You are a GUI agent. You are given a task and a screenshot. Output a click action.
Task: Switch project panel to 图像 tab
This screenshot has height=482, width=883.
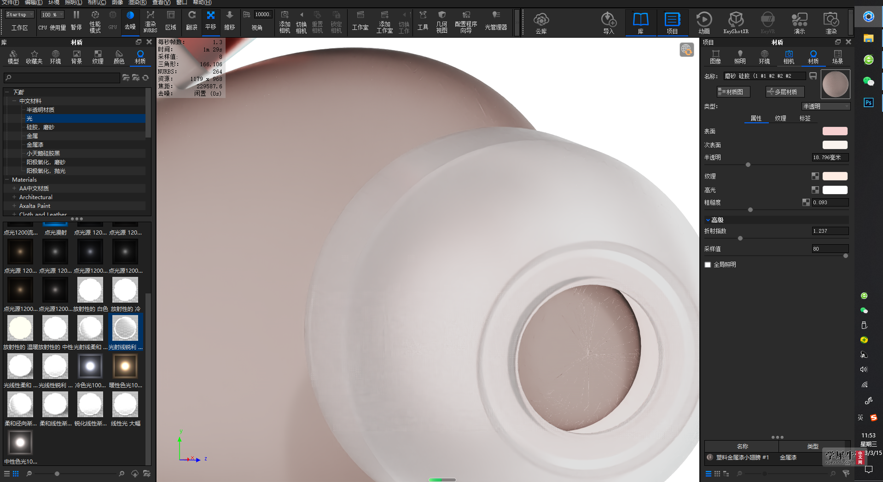715,57
